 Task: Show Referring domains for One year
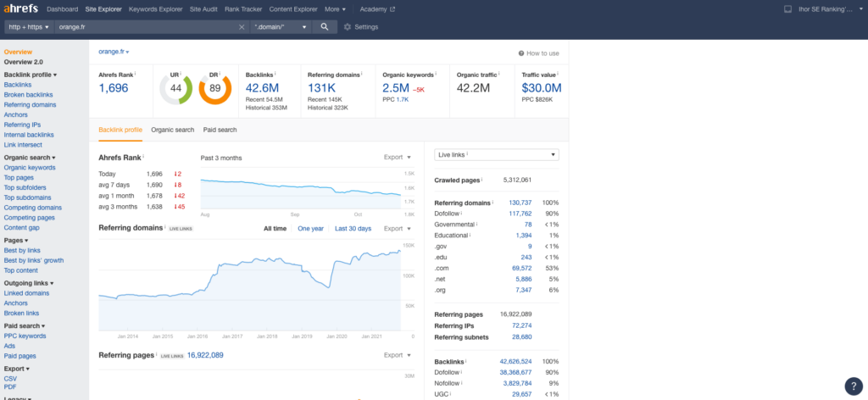tap(310, 229)
